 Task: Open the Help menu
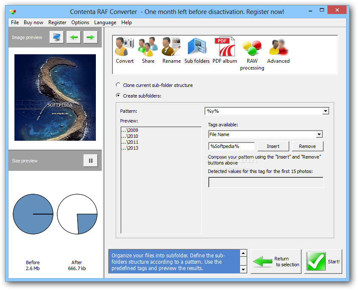point(126,22)
